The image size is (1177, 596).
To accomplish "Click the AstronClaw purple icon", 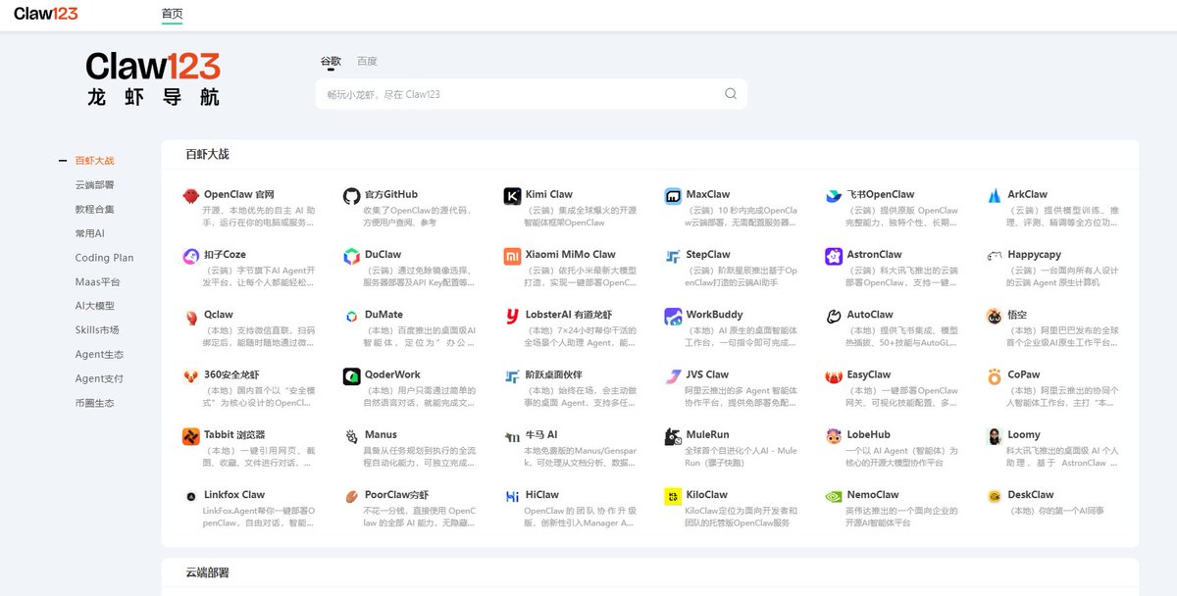I will (x=834, y=256).
